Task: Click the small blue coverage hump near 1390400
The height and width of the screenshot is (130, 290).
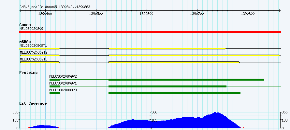Action: [x=44, y=127]
